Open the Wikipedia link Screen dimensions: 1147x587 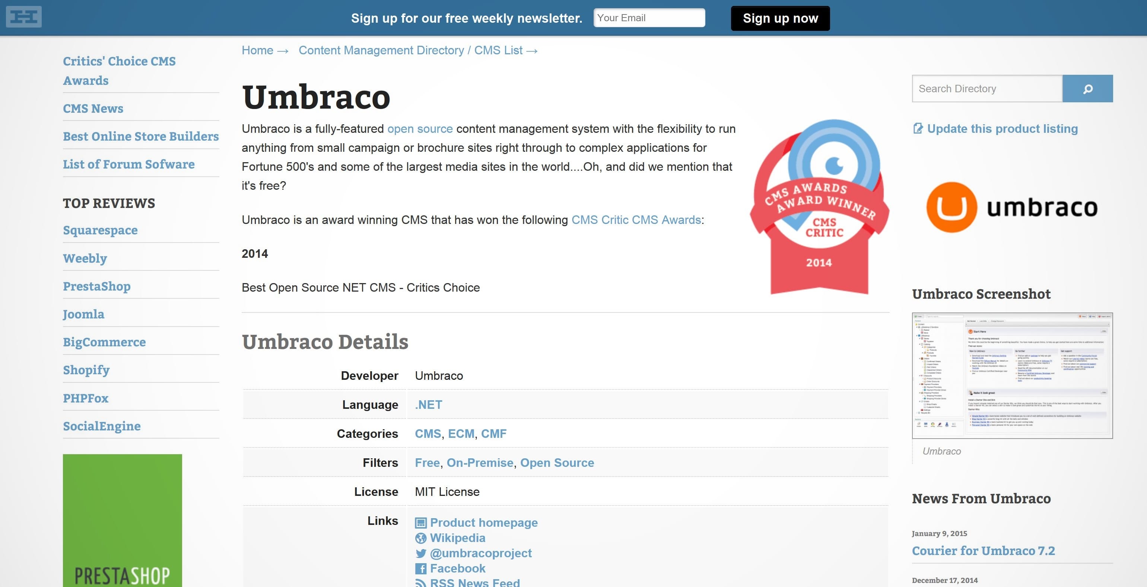[458, 538]
